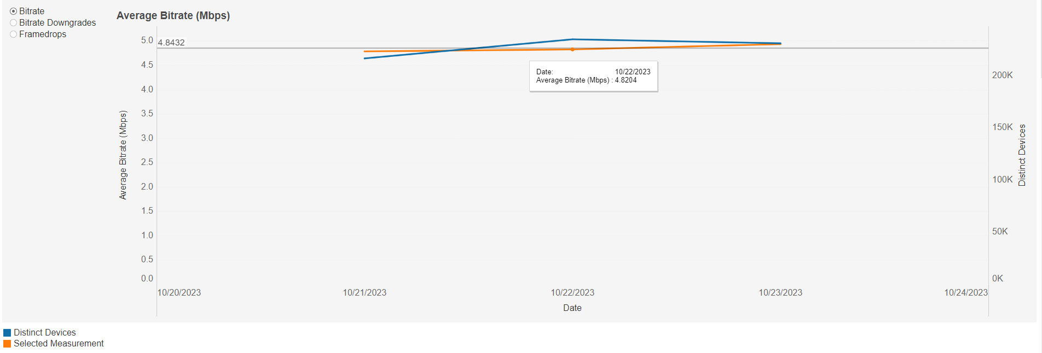This screenshot has height=353, width=1042.
Task: Click the 200K tick on right axis
Action: [x=1002, y=75]
